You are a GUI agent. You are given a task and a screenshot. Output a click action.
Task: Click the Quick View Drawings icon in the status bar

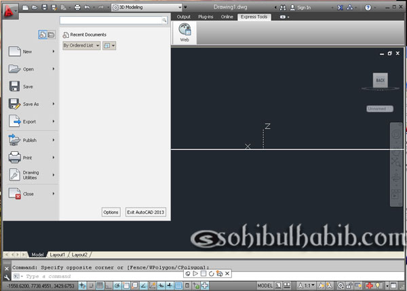pos(287,286)
